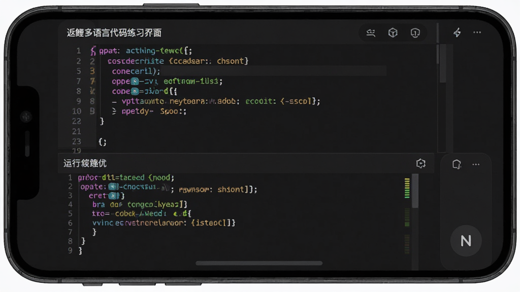Click the shield icon with number 1
The width and height of the screenshot is (520, 292).
[x=415, y=33]
